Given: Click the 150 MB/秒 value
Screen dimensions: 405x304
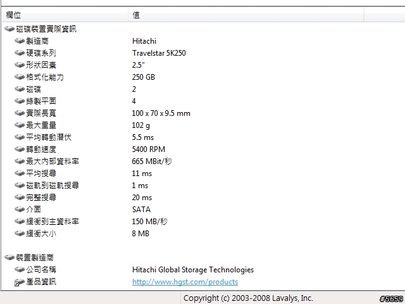Looking at the screenshot, I should (x=149, y=221).
